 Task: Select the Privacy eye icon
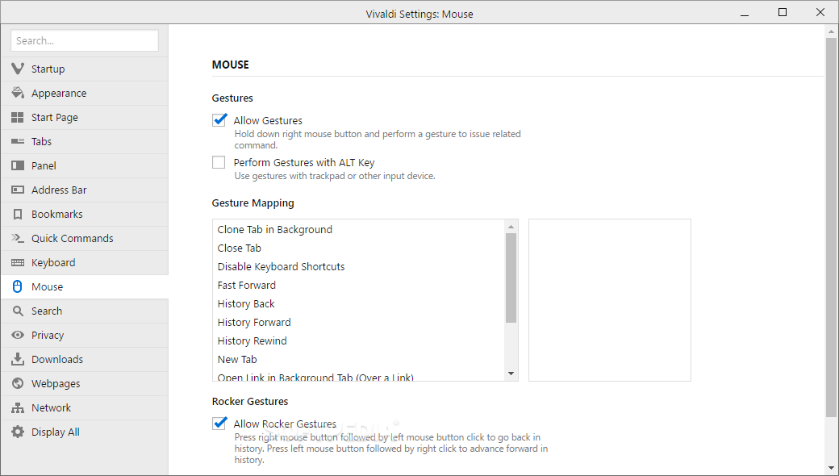(18, 335)
